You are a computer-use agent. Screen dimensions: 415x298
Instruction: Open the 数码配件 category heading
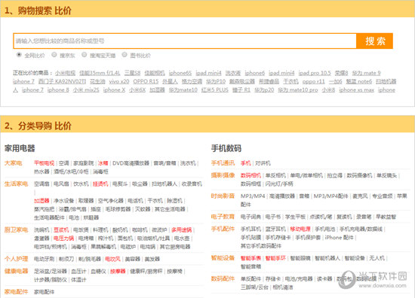(223, 278)
